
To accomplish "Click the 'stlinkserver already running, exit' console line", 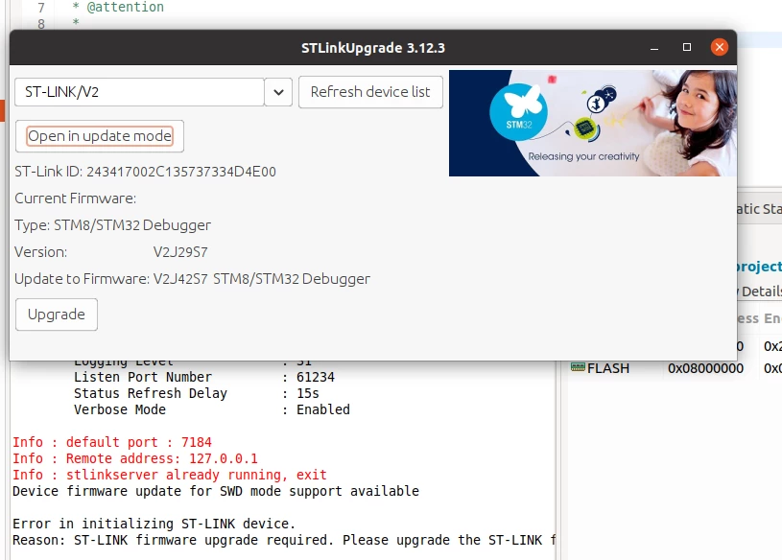I will point(170,475).
